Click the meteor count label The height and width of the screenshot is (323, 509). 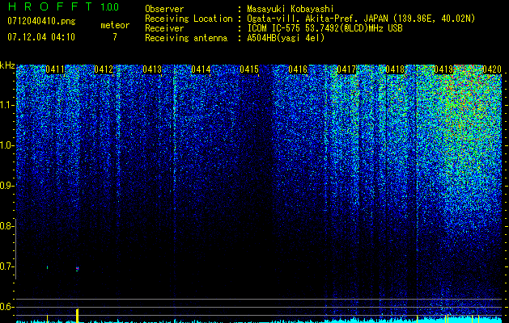click(x=115, y=25)
